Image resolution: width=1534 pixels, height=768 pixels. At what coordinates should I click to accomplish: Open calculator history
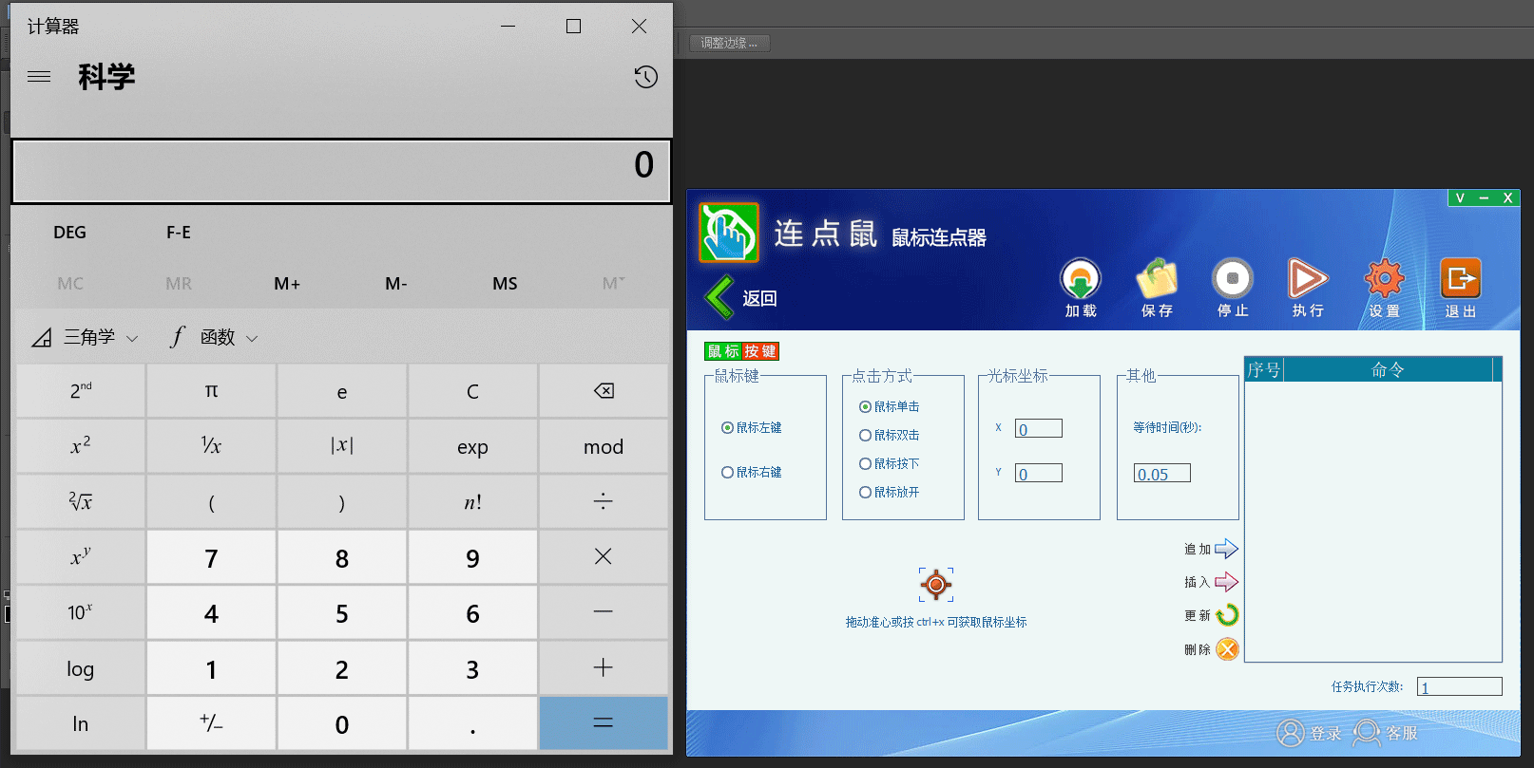[646, 77]
